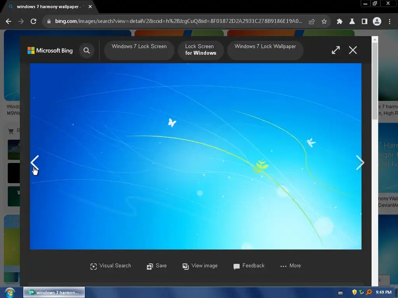Viewport: 398px width, 298px height.
Task: Go back to the previous browser page
Action: pos(9,21)
